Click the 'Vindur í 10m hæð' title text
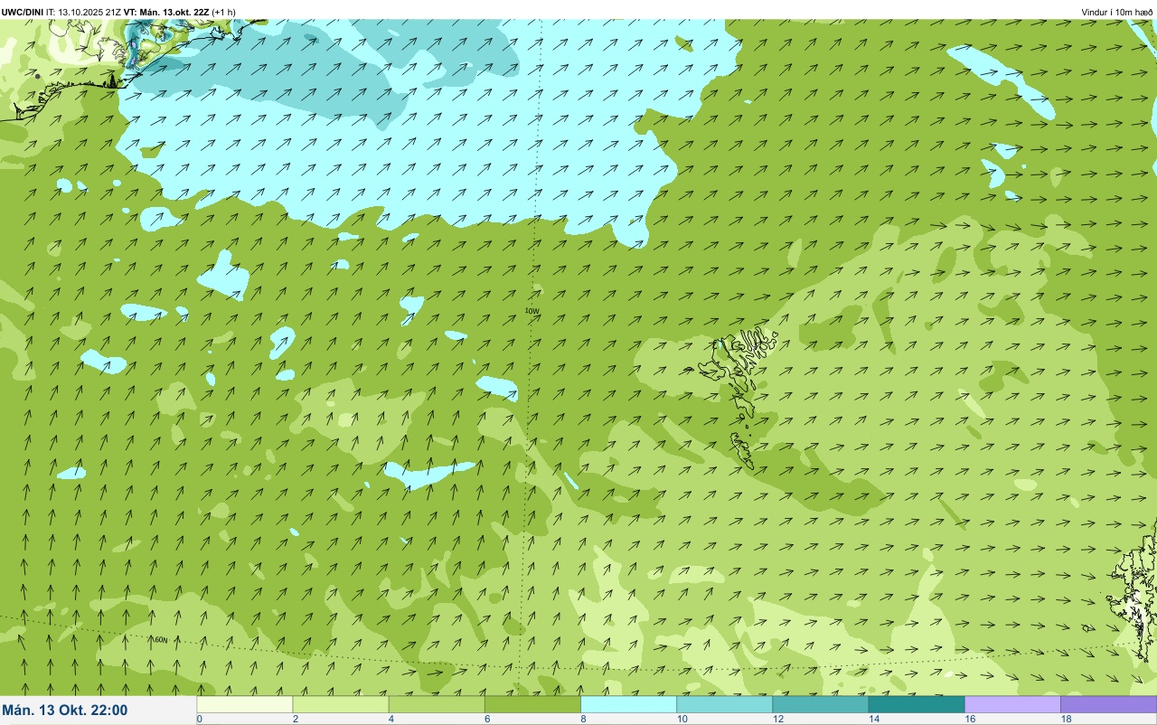The width and height of the screenshot is (1157, 725). (x=1117, y=12)
